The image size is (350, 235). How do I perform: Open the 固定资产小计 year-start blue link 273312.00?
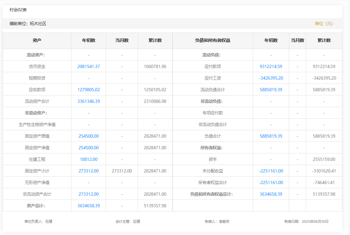[89, 171]
